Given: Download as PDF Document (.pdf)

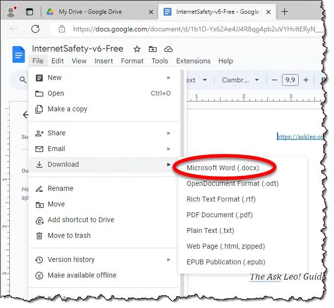Looking at the screenshot, I should pyautogui.click(x=243, y=215).
